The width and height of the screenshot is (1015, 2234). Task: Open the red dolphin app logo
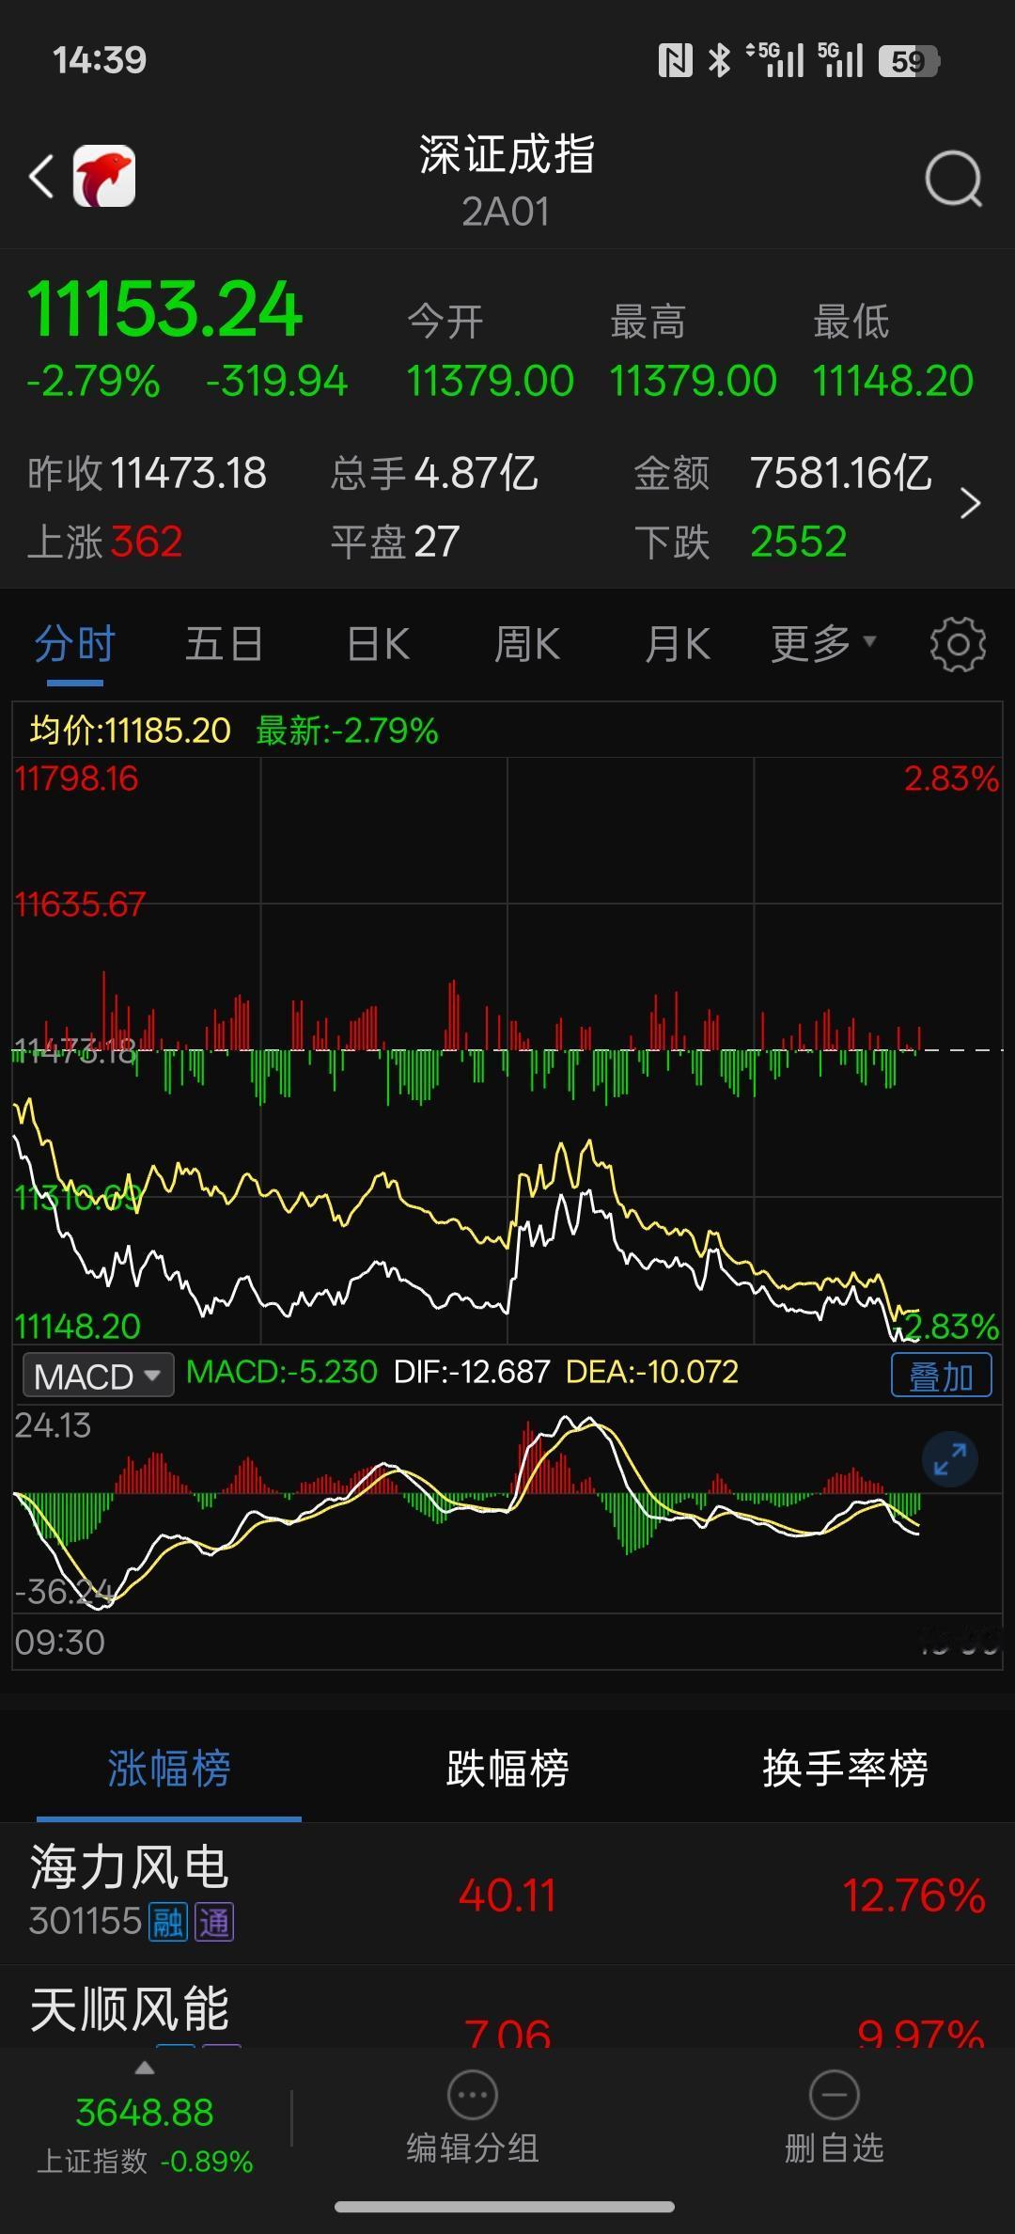[x=104, y=176]
